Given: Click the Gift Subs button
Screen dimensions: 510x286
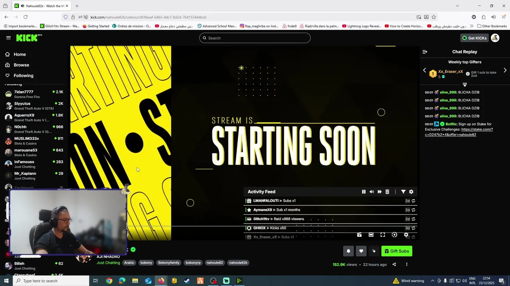Looking at the screenshot, I should coord(396,251).
